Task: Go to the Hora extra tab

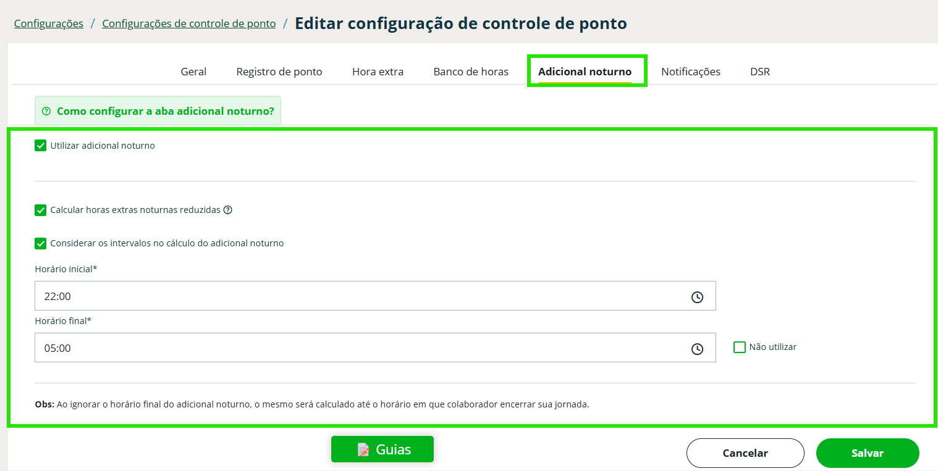Action: click(x=378, y=72)
